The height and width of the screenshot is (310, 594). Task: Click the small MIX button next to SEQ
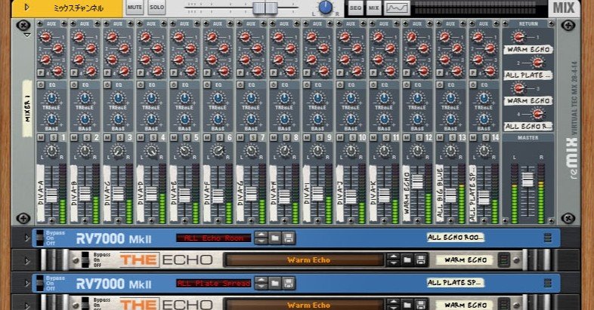click(x=373, y=8)
